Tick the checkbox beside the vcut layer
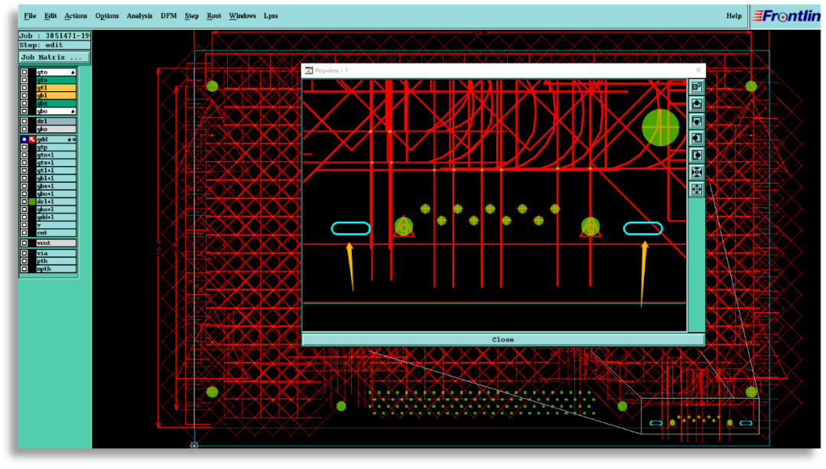Image resolution: width=826 pixels, height=469 pixels. [24, 243]
